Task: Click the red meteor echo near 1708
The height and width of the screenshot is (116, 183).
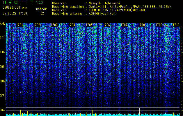Action: point(140,93)
